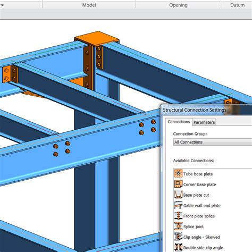Screen dimensions: 252x252
Task: Click the Structural Connection Settings title bar
Action: point(206,110)
